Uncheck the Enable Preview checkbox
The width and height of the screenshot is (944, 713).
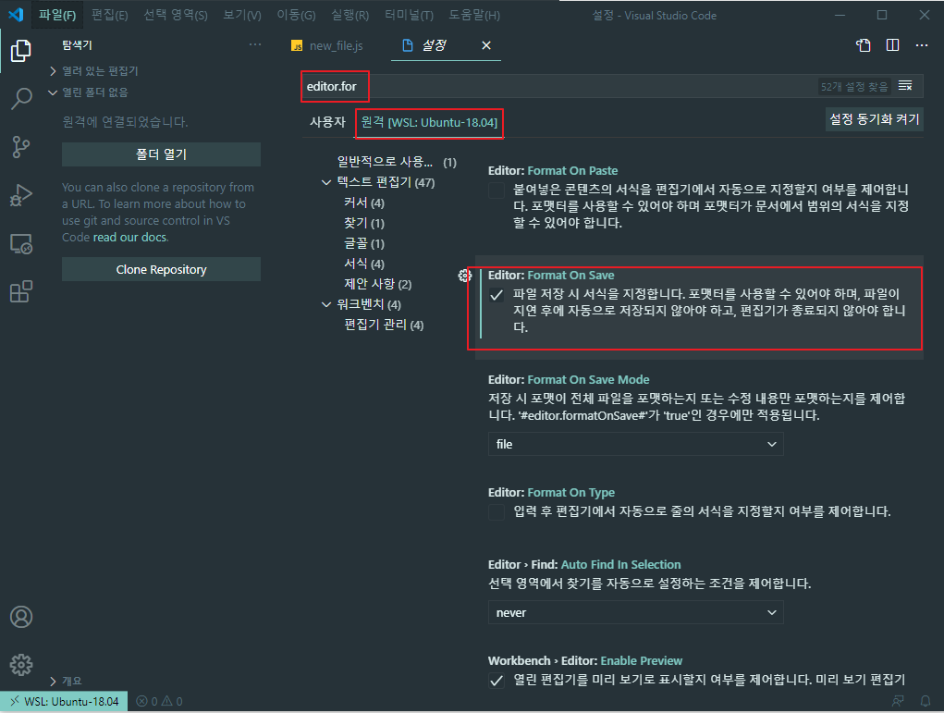pyautogui.click(x=497, y=681)
